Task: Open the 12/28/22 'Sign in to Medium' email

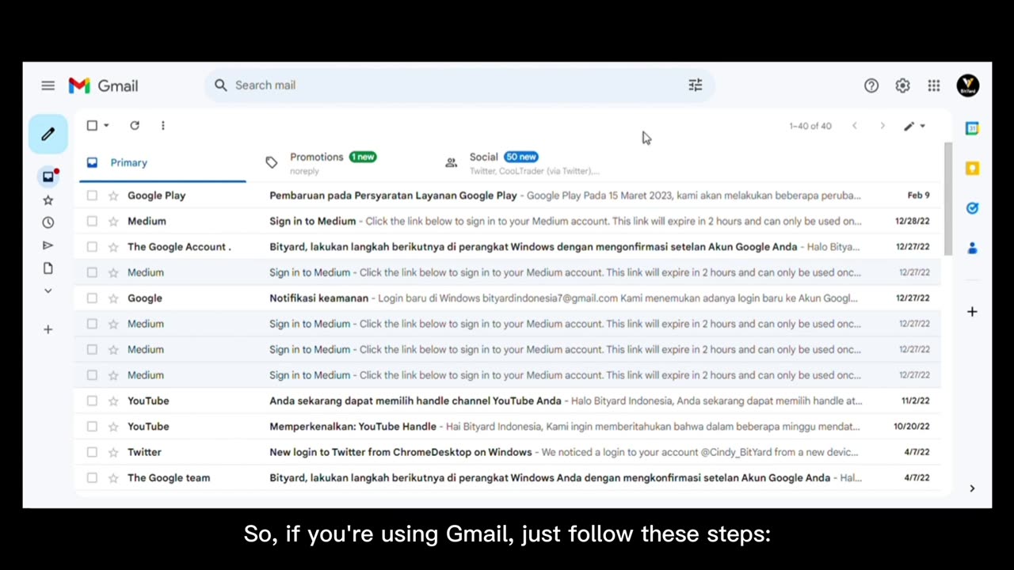Action: tap(507, 221)
